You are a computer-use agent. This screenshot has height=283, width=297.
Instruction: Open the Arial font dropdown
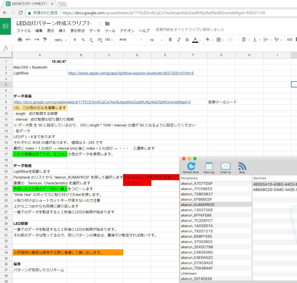[131, 39]
